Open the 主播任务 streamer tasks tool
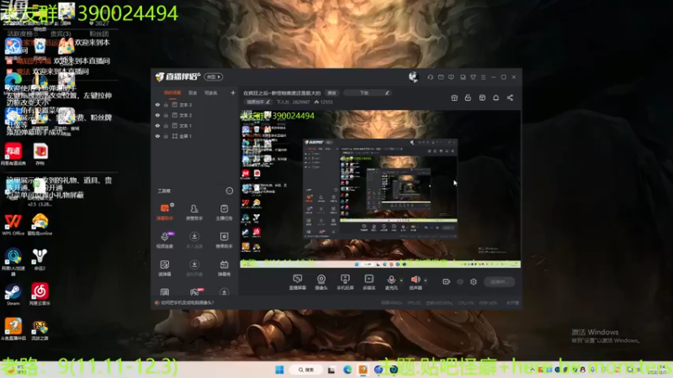The height and width of the screenshot is (378, 673). pos(224,212)
